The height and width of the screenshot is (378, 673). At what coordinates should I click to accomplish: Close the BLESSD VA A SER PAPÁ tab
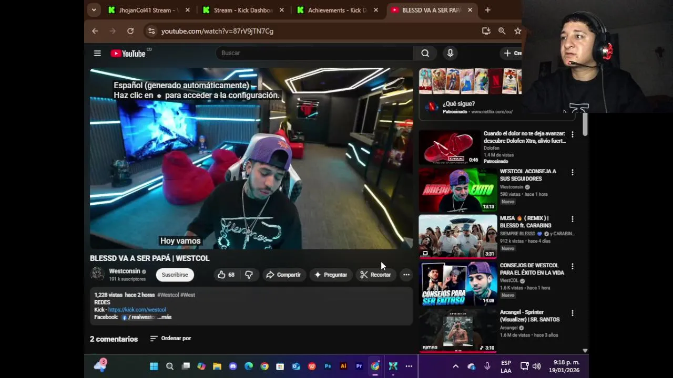(x=470, y=10)
